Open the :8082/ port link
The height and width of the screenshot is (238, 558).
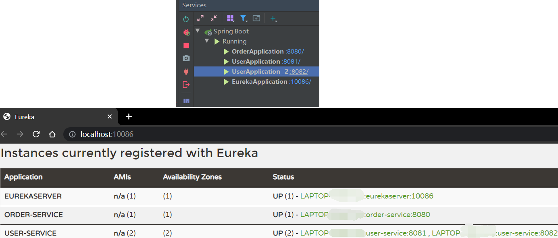[x=299, y=72]
